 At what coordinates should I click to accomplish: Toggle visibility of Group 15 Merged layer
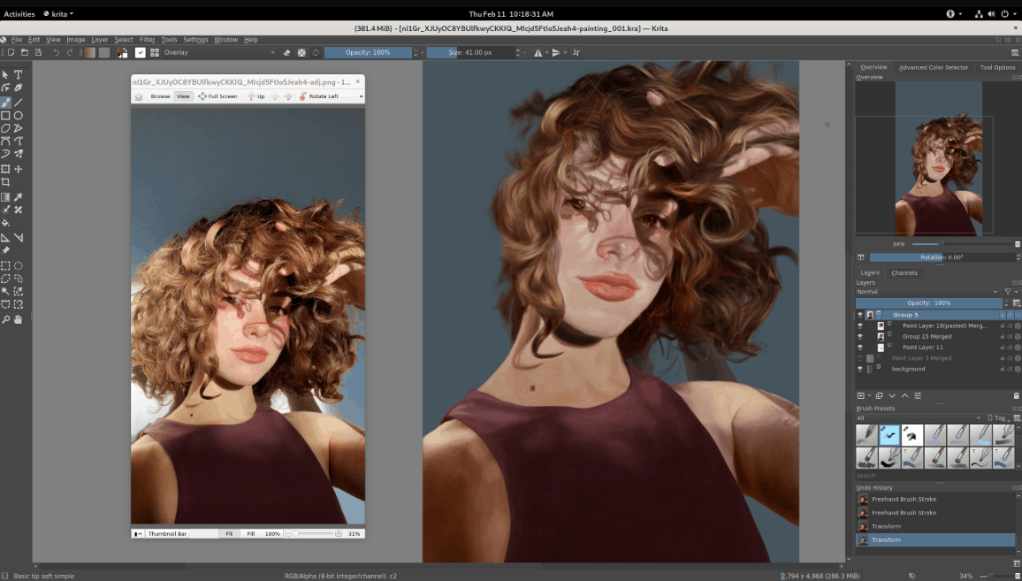pyautogui.click(x=859, y=336)
